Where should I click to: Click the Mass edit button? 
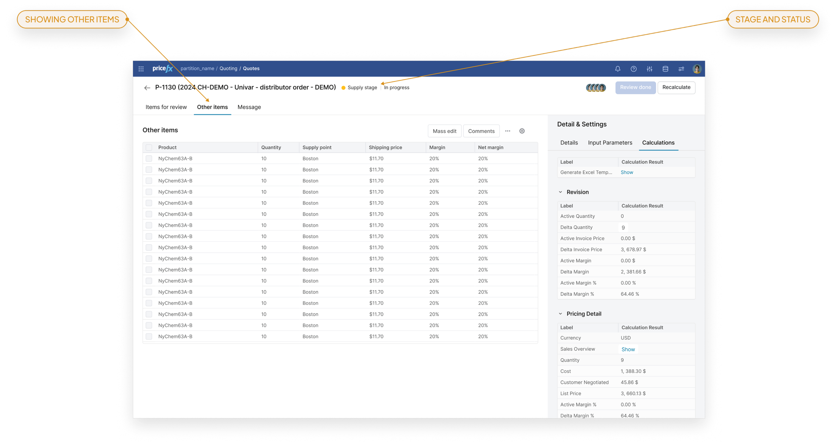(x=444, y=131)
